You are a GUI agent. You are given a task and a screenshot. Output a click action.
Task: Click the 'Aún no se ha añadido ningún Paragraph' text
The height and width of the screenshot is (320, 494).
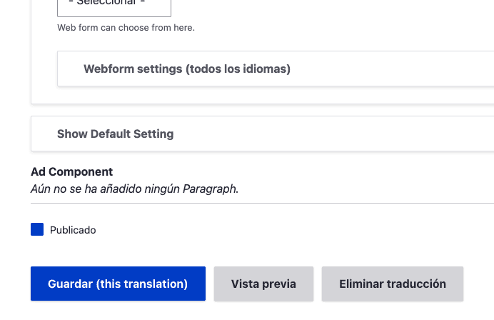[134, 189]
